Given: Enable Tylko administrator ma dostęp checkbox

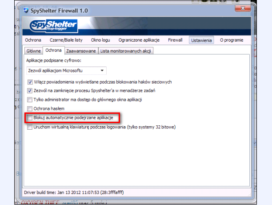Looking at the screenshot, I should pos(30,100).
